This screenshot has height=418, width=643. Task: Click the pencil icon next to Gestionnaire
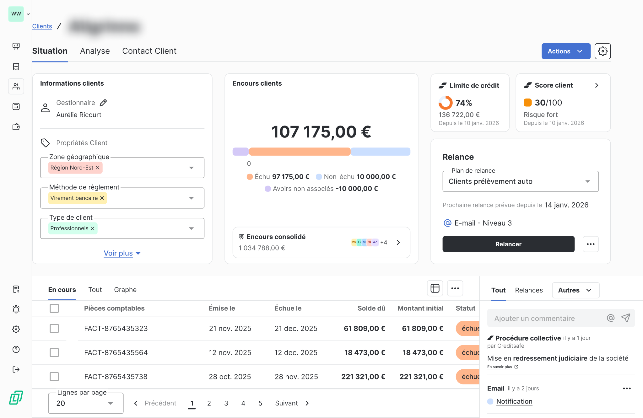(103, 103)
